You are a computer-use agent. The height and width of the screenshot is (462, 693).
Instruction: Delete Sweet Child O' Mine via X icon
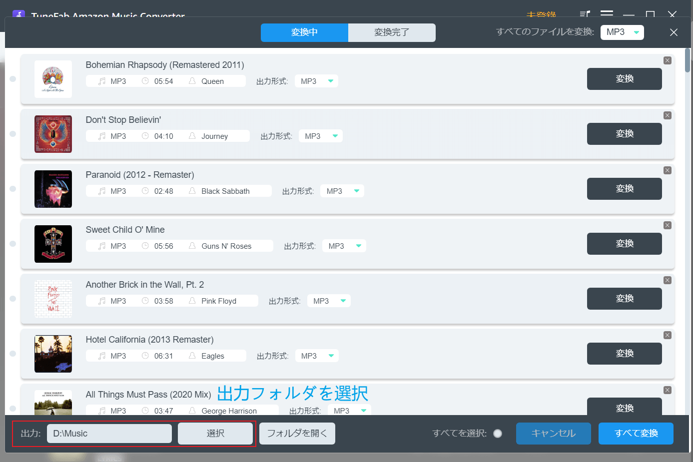[x=667, y=225]
